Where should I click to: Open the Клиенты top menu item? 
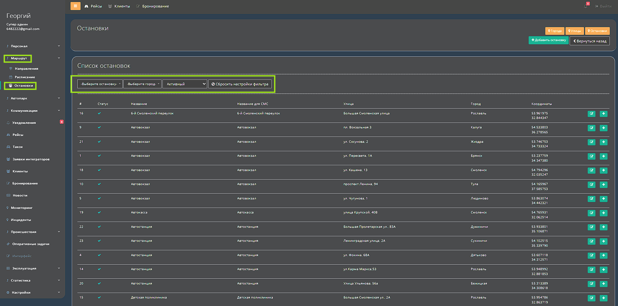click(122, 6)
